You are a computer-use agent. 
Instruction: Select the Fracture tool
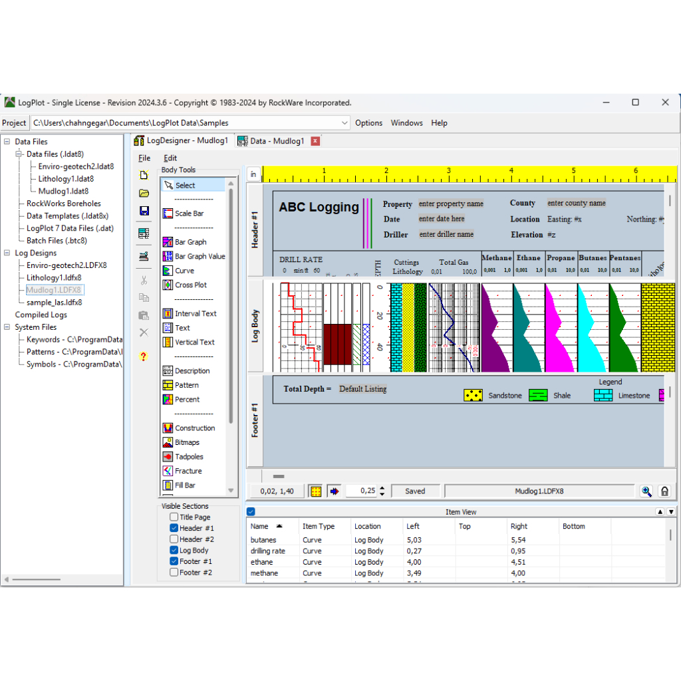(x=188, y=471)
